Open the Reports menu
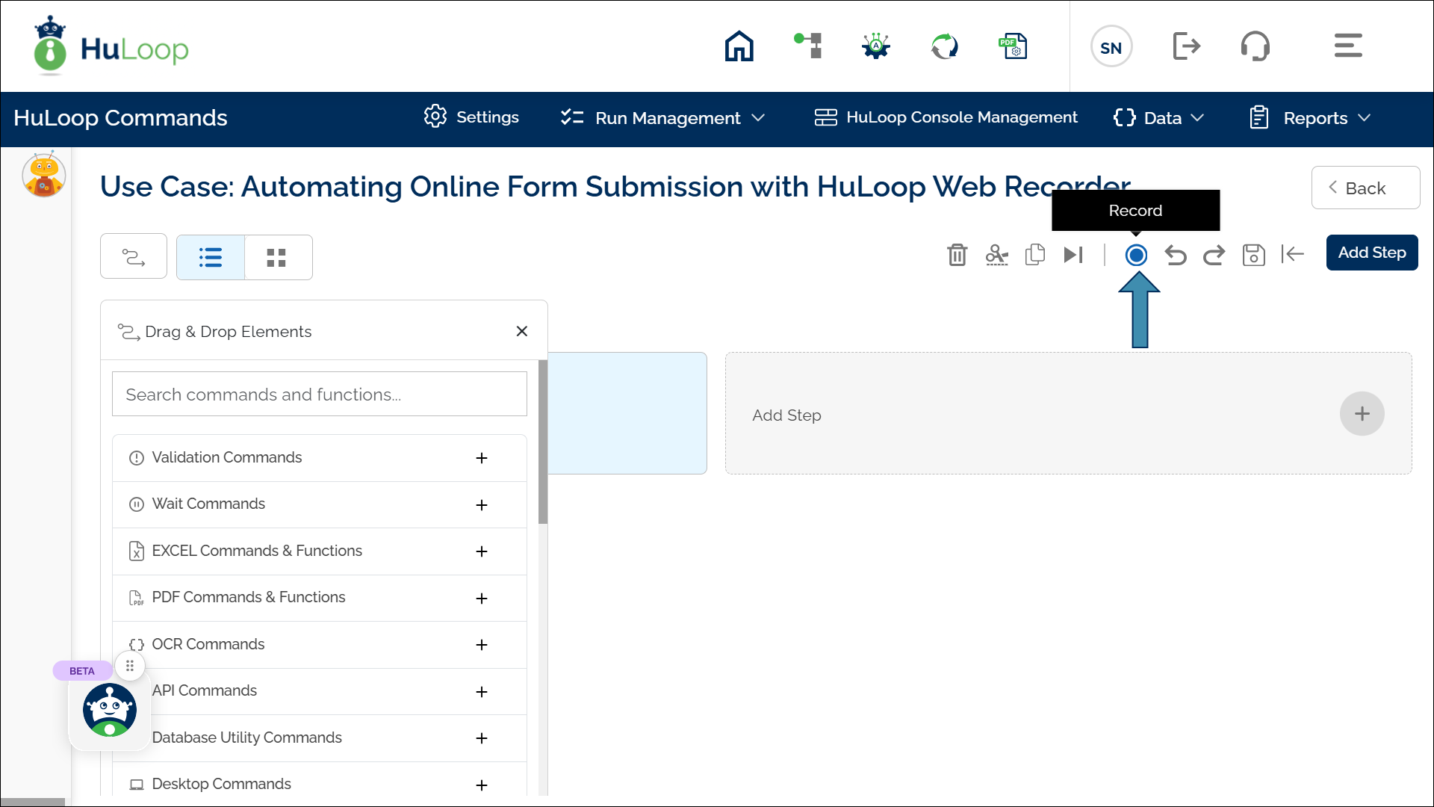Viewport: 1434px width, 807px height. click(x=1312, y=118)
